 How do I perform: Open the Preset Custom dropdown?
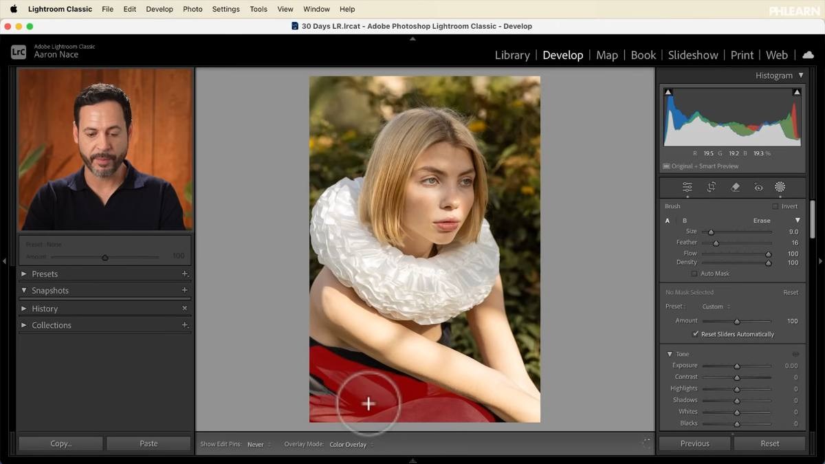(x=716, y=307)
